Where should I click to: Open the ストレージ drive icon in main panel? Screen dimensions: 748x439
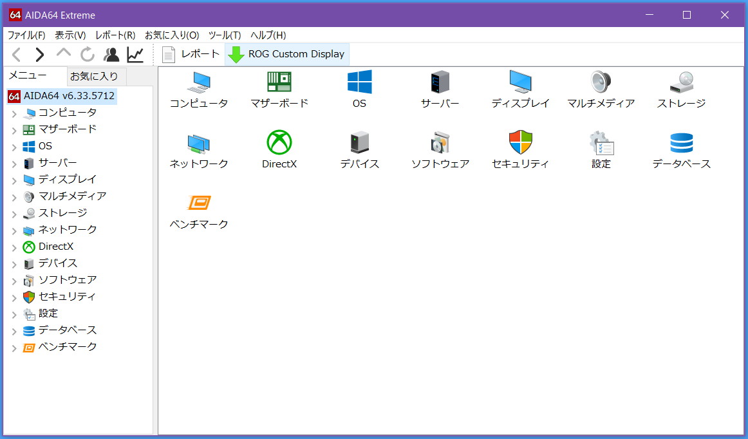click(x=681, y=82)
